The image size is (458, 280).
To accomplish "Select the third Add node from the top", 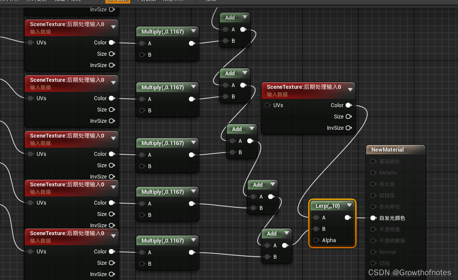I will tap(236, 129).
